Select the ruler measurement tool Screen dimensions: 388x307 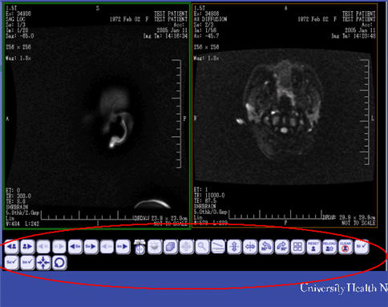pyautogui.click(x=218, y=247)
